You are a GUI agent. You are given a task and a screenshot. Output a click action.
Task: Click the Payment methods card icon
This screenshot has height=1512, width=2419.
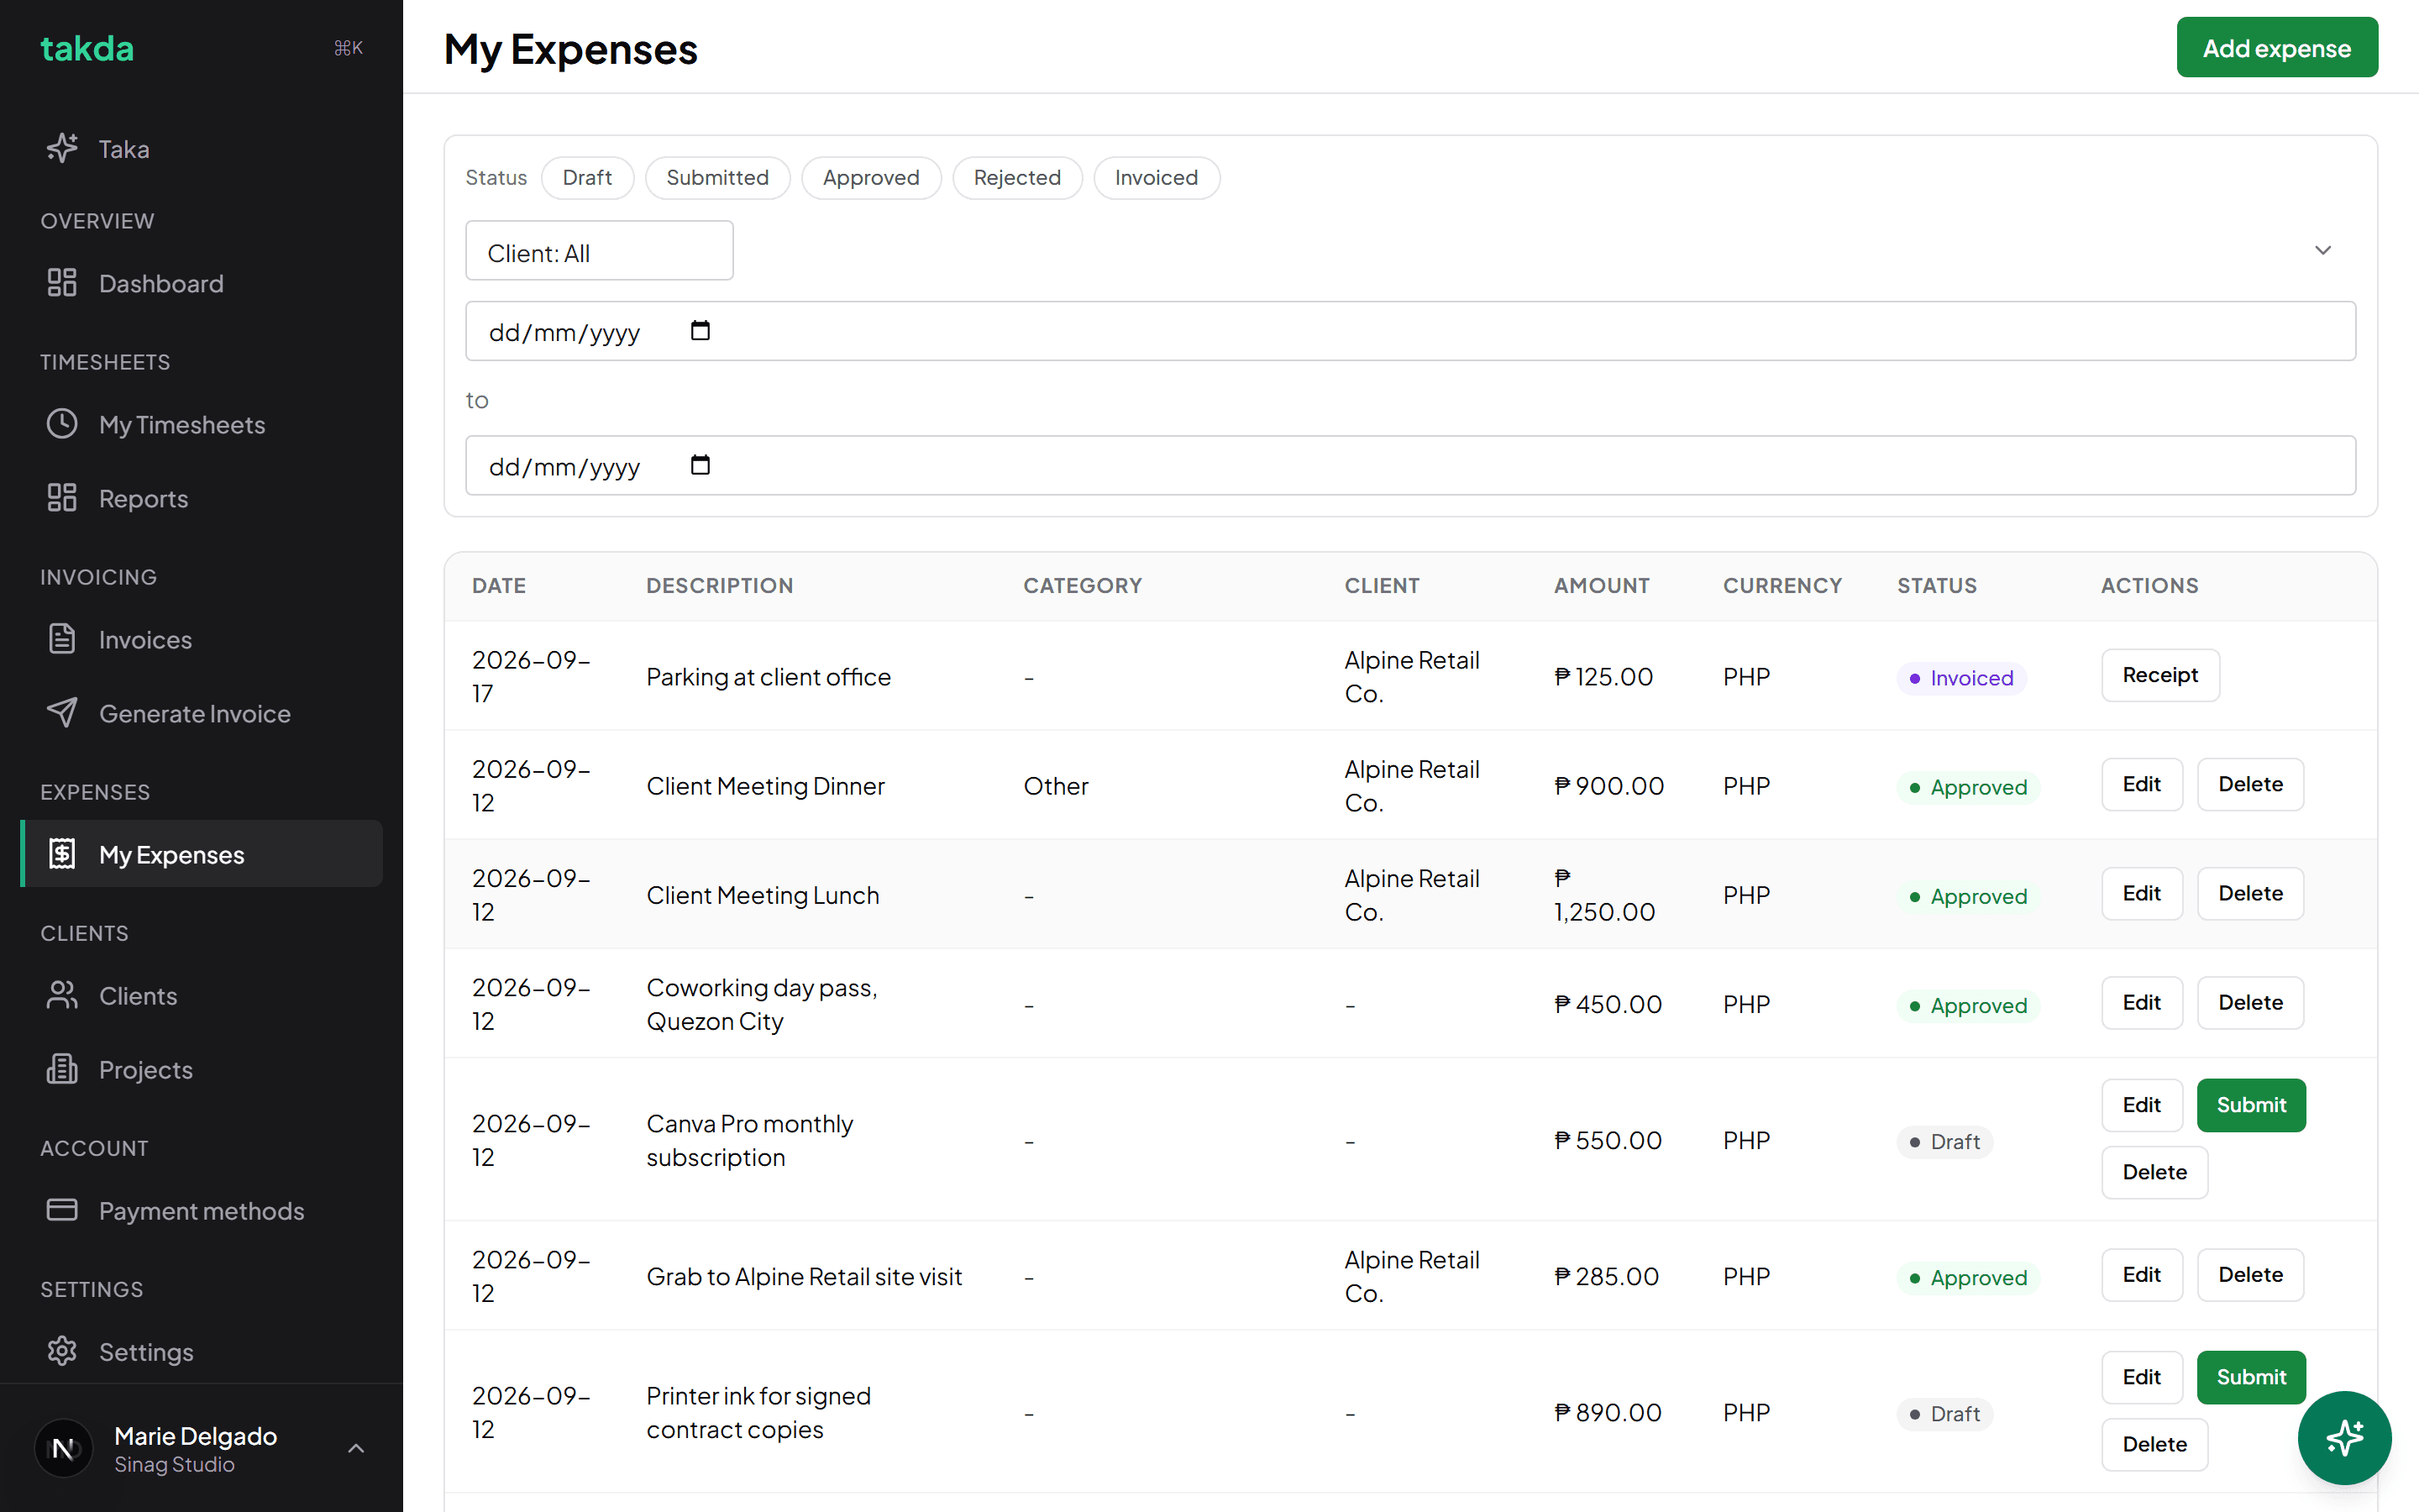click(x=62, y=1210)
